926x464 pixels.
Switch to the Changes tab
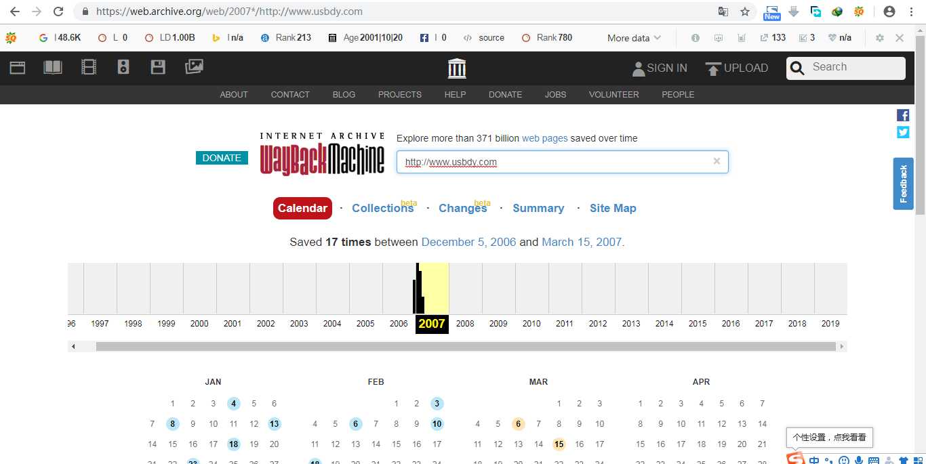coord(462,208)
